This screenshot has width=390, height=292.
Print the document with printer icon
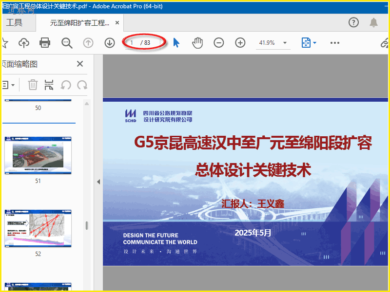(45, 43)
